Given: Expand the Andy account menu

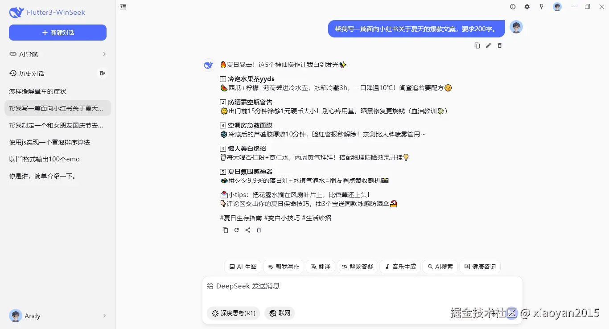Looking at the screenshot, I should pyautogui.click(x=58, y=316).
